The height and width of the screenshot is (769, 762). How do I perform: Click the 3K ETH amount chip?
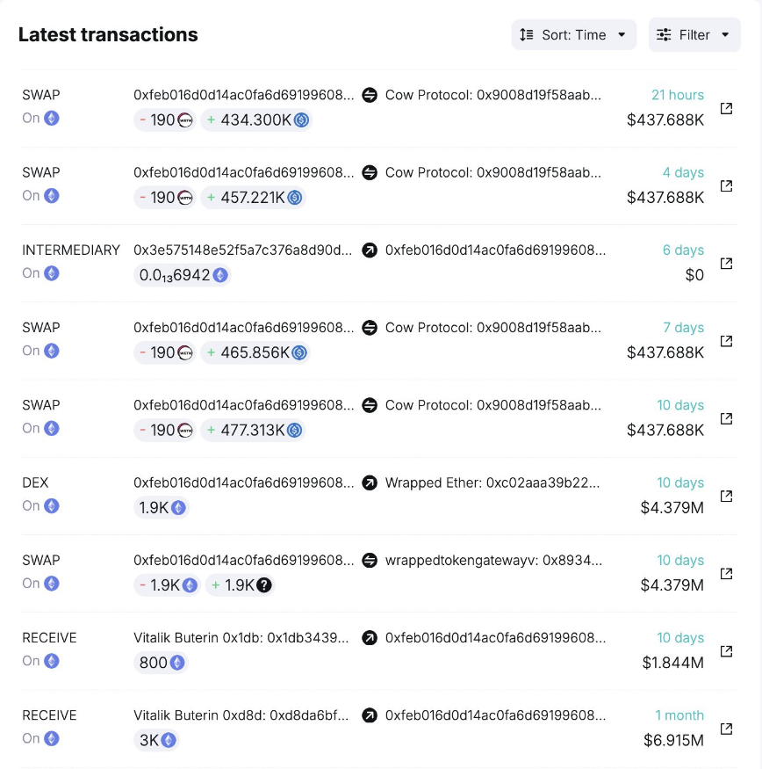tap(157, 741)
